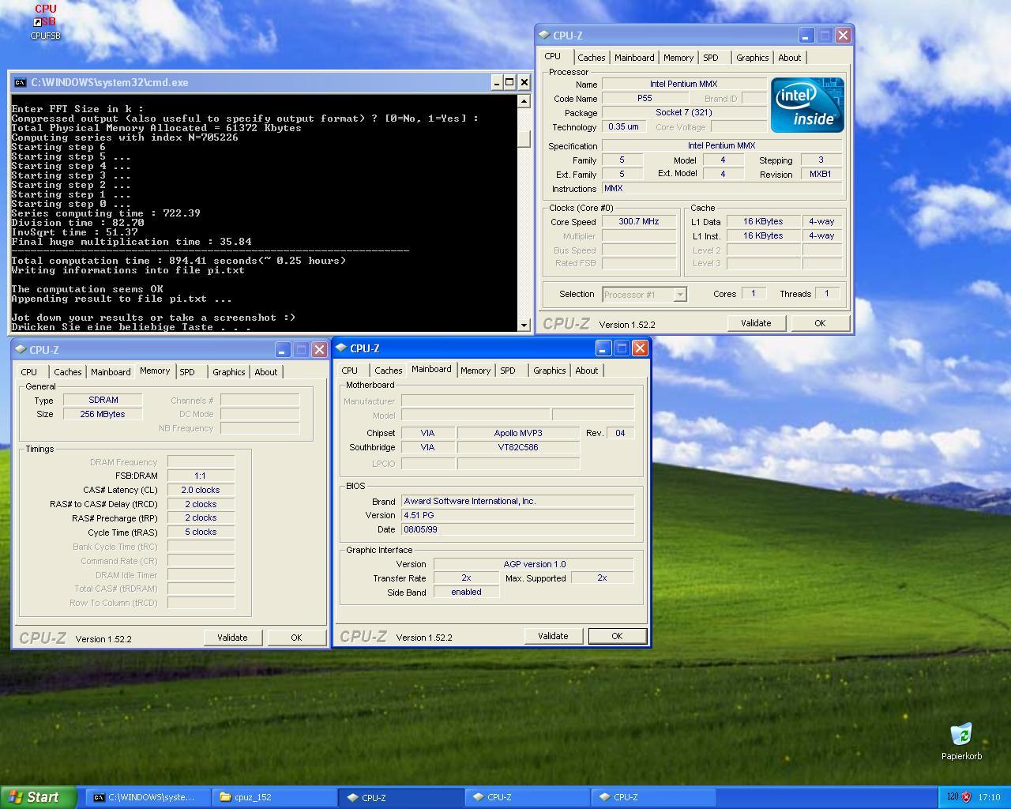
Task: Click the cmd window scrollbar thumb
Action: pyautogui.click(x=524, y=137)
